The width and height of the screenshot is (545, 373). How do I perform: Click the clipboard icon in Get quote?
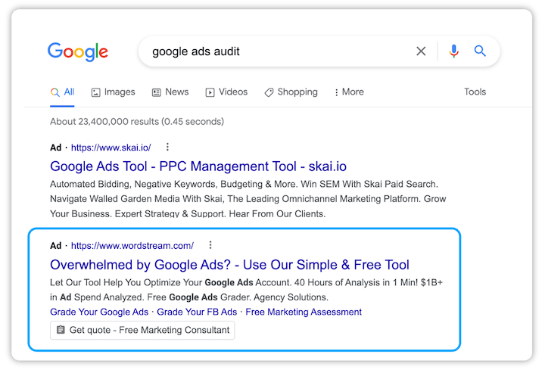[61, 331]
